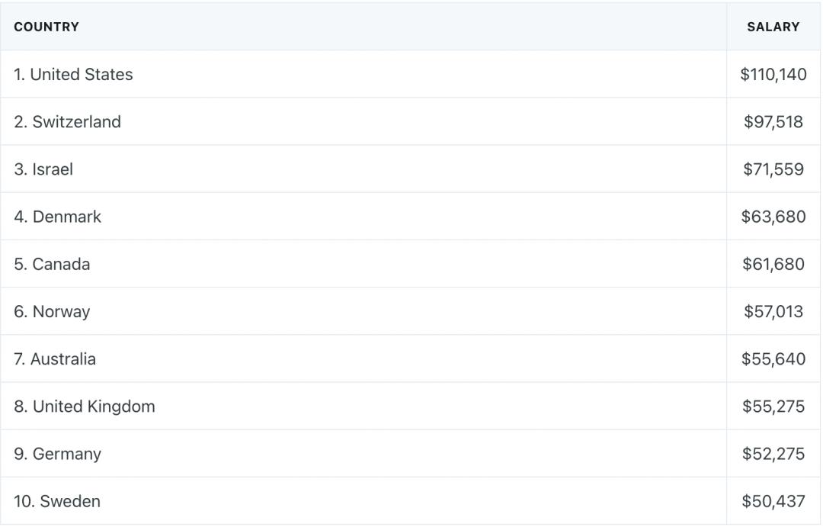The height and width of the screenshot is (527, 823).
Task: Select the Germany country cell
Action: (57, 454)
